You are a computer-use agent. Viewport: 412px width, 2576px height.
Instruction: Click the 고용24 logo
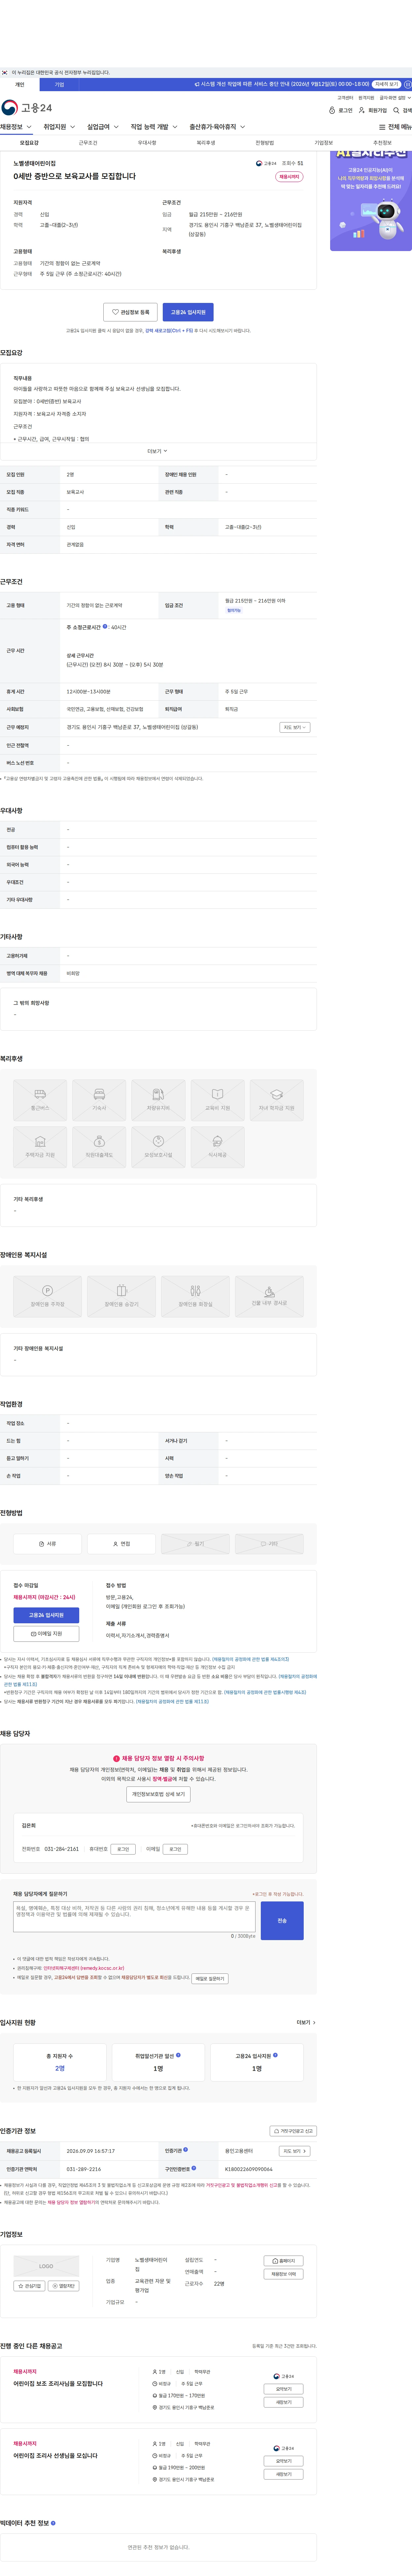27,108
